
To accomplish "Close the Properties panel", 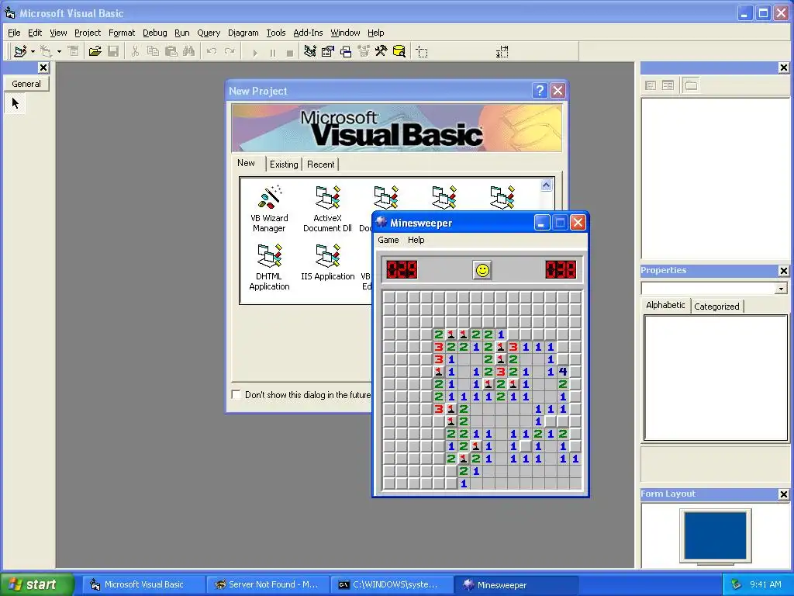I will click(784, 271).
